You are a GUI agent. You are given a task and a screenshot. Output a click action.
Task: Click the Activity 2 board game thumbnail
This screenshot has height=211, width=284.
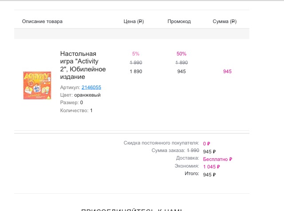(37, 85)
